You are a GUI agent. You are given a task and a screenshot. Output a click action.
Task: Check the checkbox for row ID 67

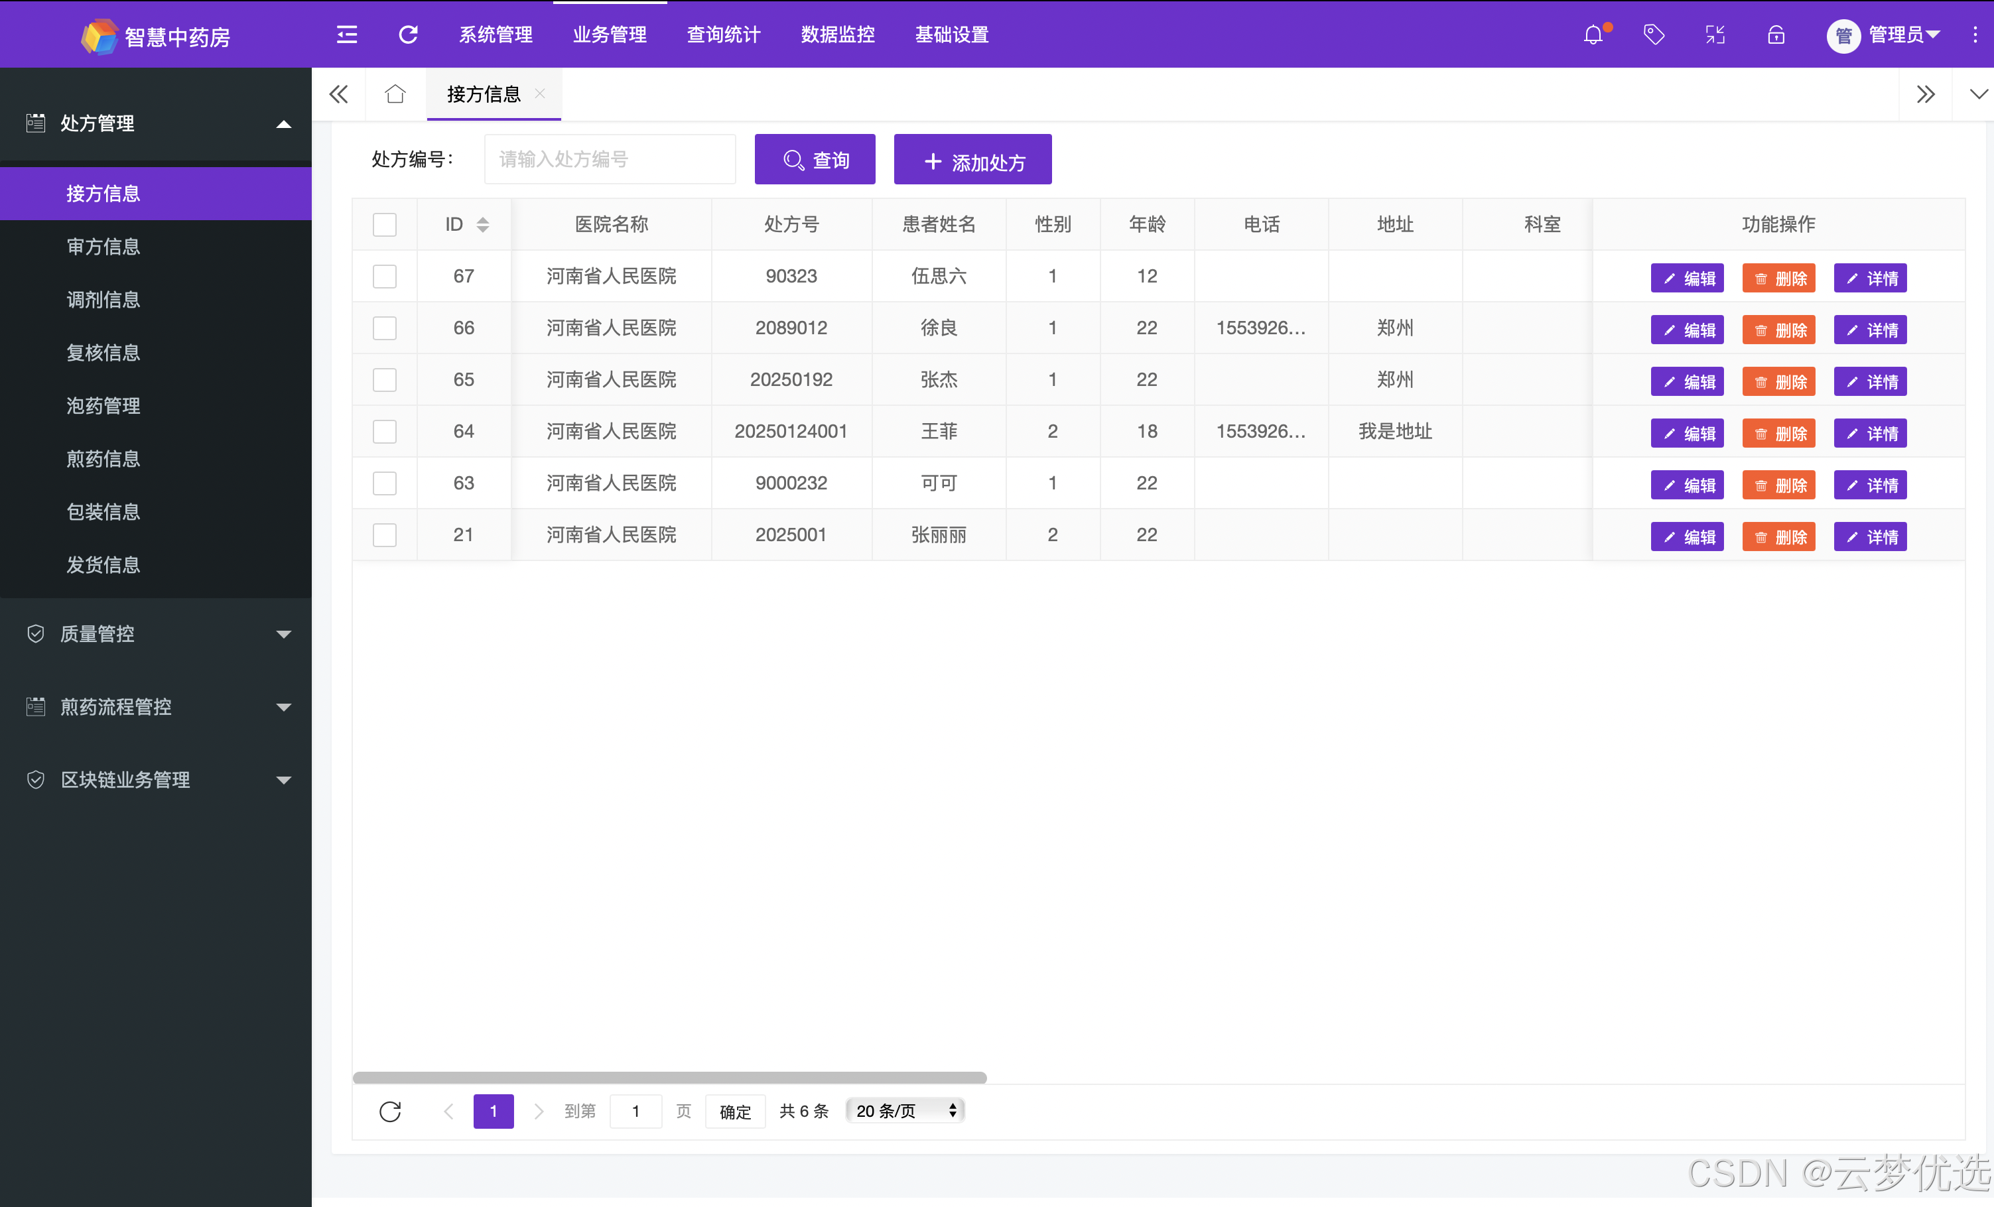click(x=384, y=277)
